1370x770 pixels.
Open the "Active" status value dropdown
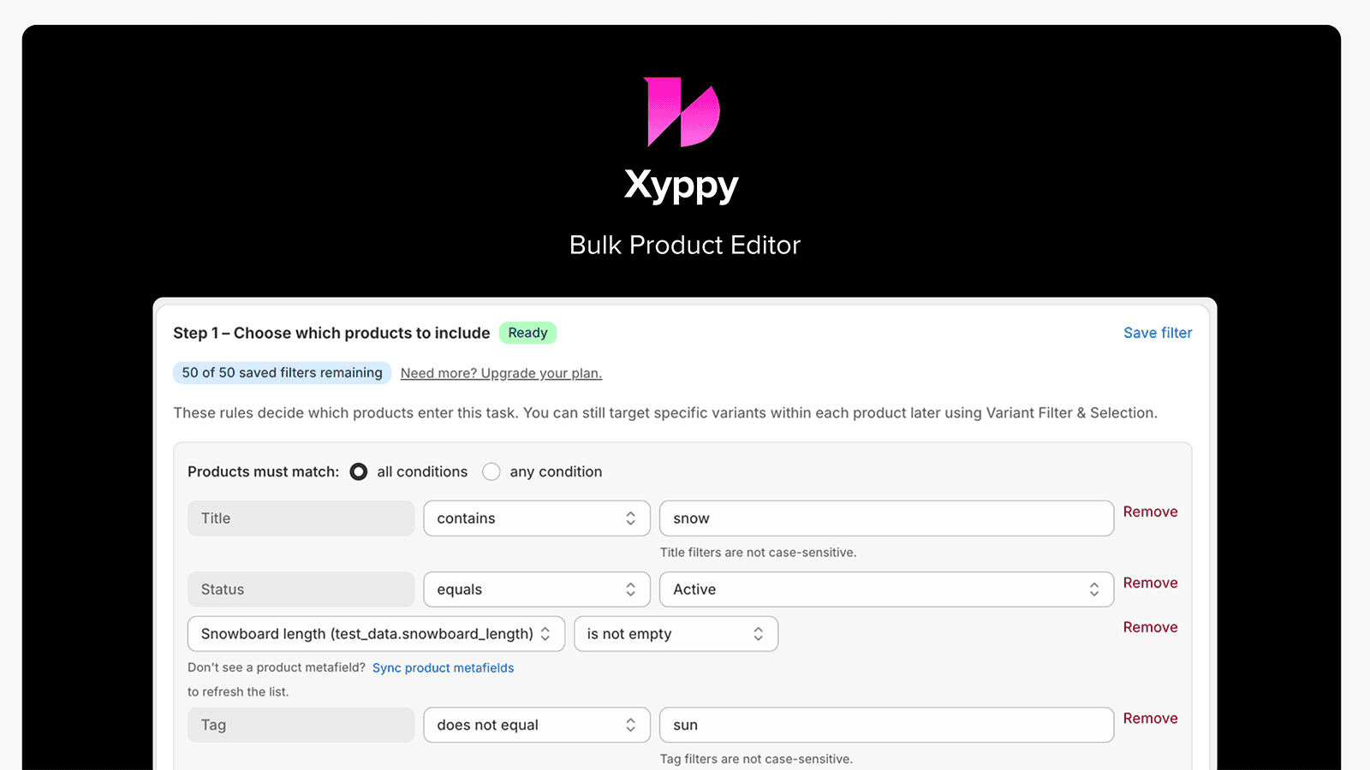point(886,589)
